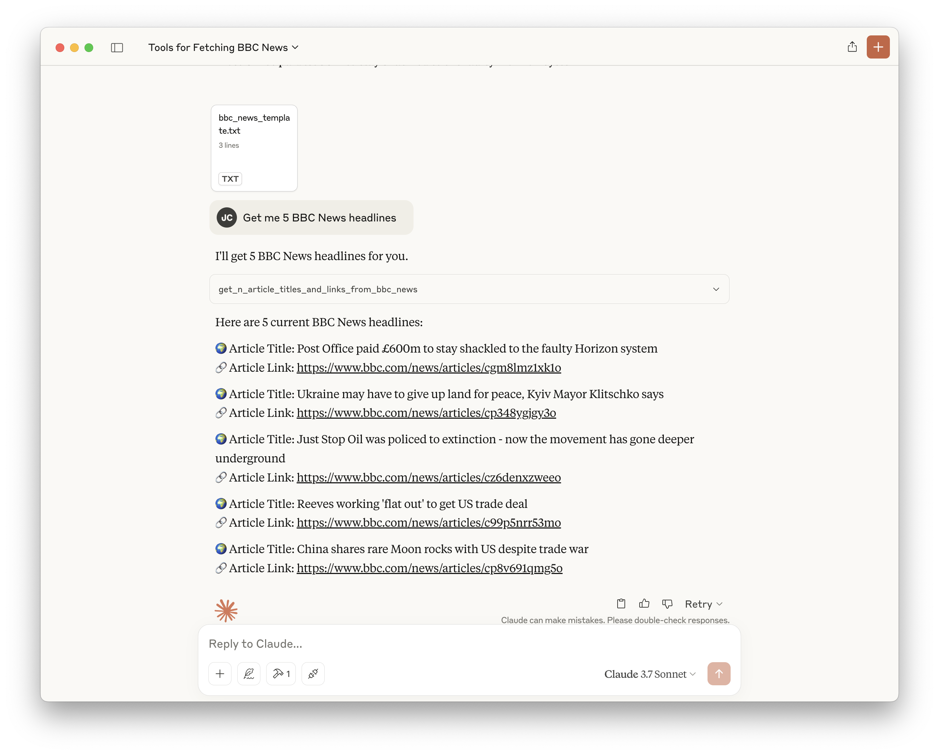Click the Just Stop Oil article title
The width and height of the screenshot is (939, 755).
[455, 448]
